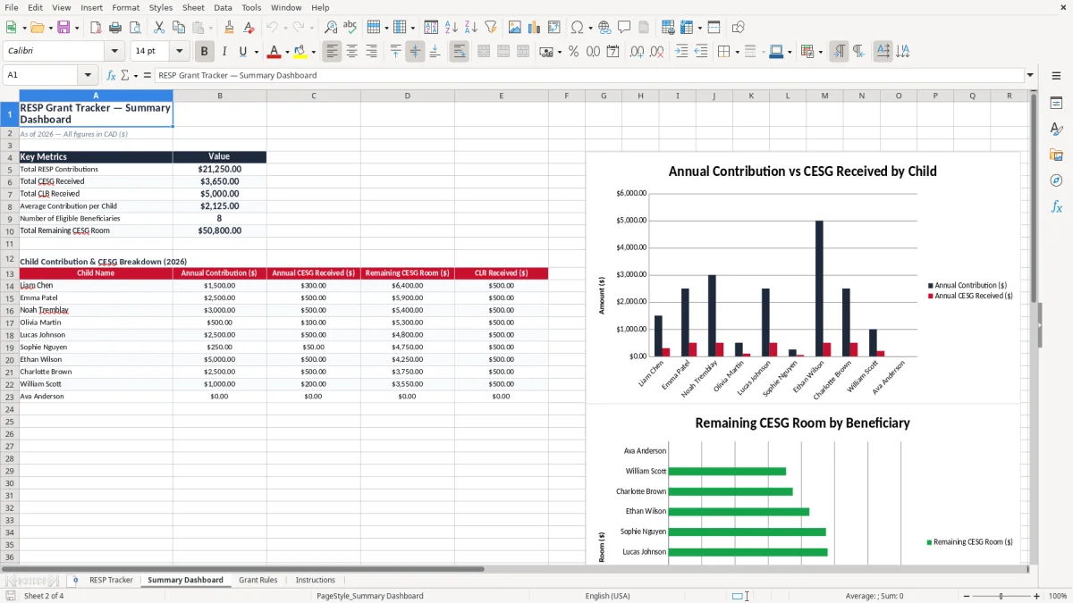Toggle center vertically alignment
The width and height of the screenshot is (1073, 603).
tap(415, 52)
